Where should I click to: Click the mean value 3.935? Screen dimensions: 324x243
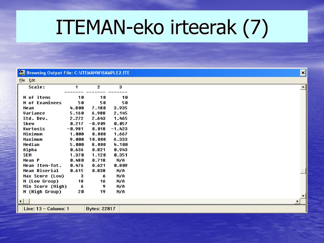point(121,108)
